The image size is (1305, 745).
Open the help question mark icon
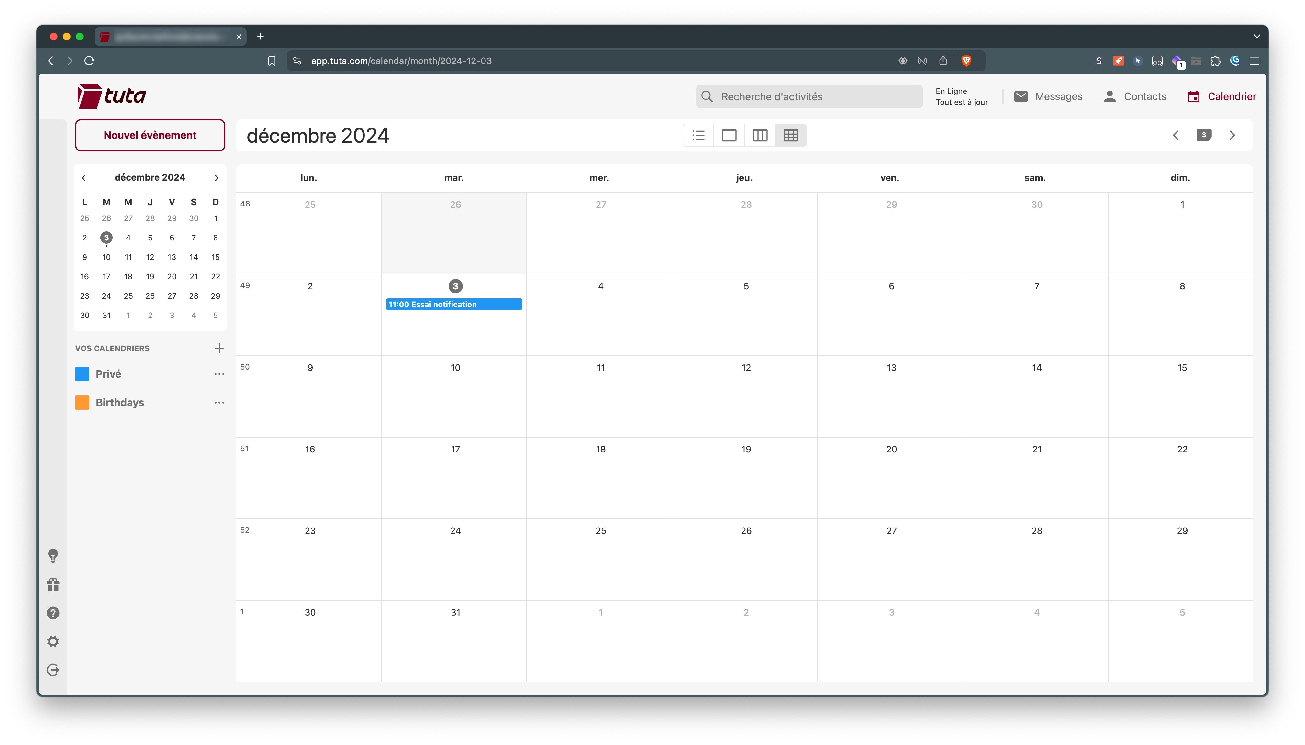pyautogui.click(x=53, y=613)
